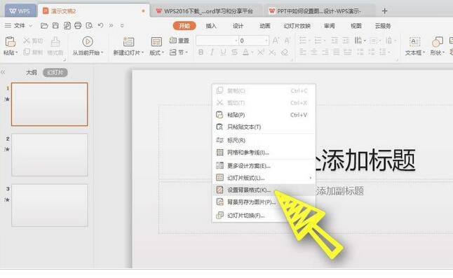Switch to the Review ribbon tab
453x278 pixels.
[330, 26]
